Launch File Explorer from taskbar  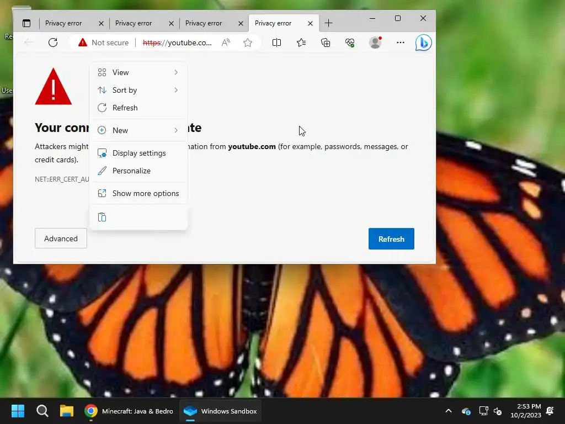tap(67, 411)
